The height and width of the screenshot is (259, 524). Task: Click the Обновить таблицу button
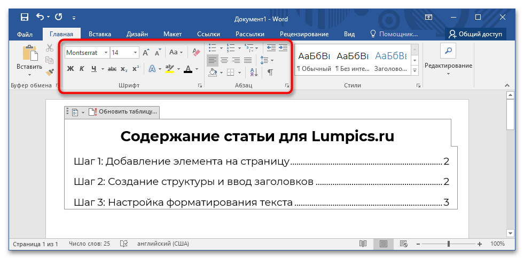[123, 112]
